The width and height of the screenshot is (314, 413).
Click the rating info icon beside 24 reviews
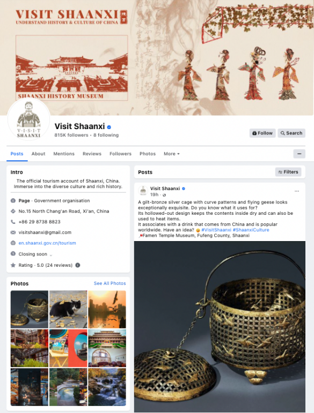[78, 265]
